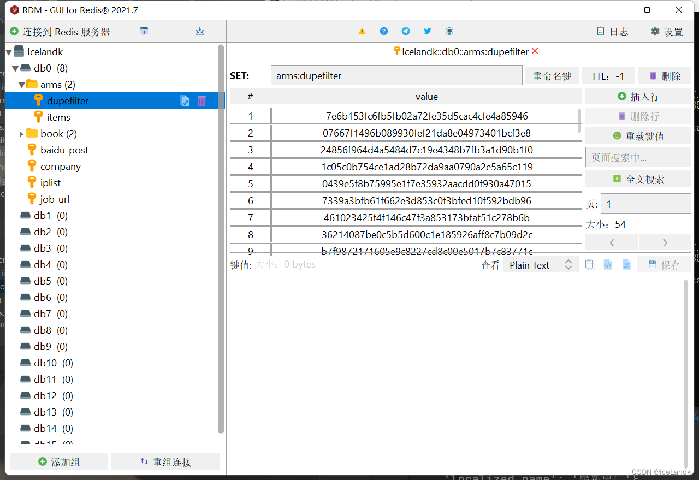Select value row 0439e5f8b75995e1f7e35932aacdd0f930a47015
699x480 pixels.
coord(426,184)
